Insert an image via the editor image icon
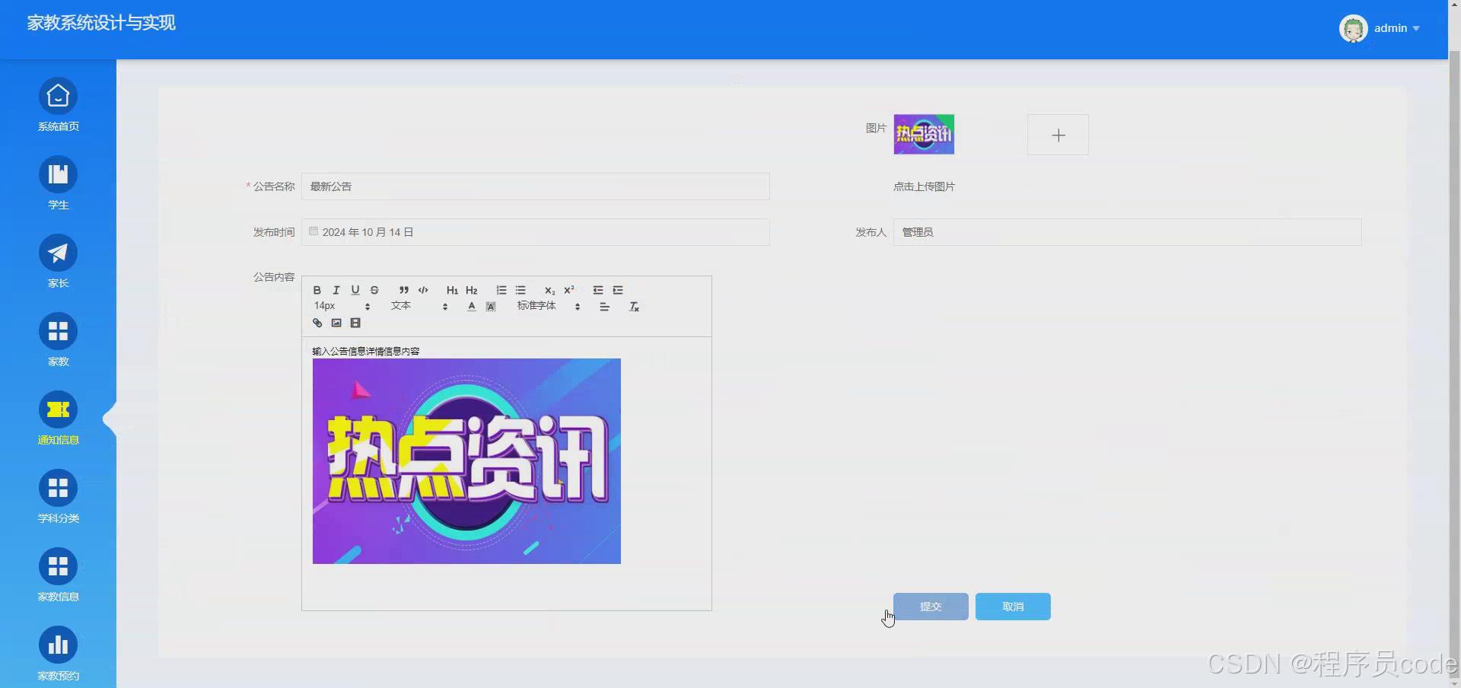Viewport: 1461px width, 688px height. 336,323
